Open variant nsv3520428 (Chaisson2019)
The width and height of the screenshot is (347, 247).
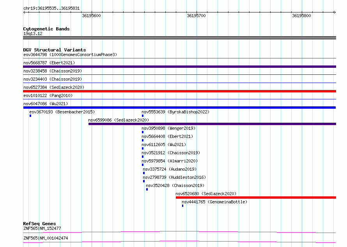(175, 185)
